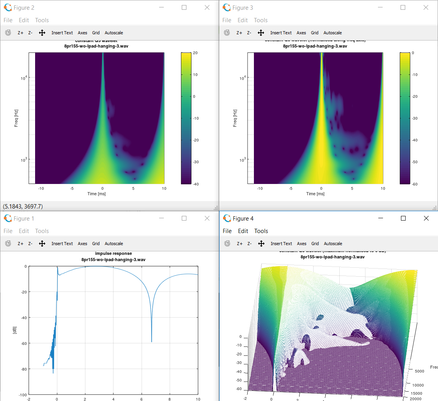Toggle Grid in Figure 3 toolbar
The height and width of the screenshot is (401, 438).
314,33
